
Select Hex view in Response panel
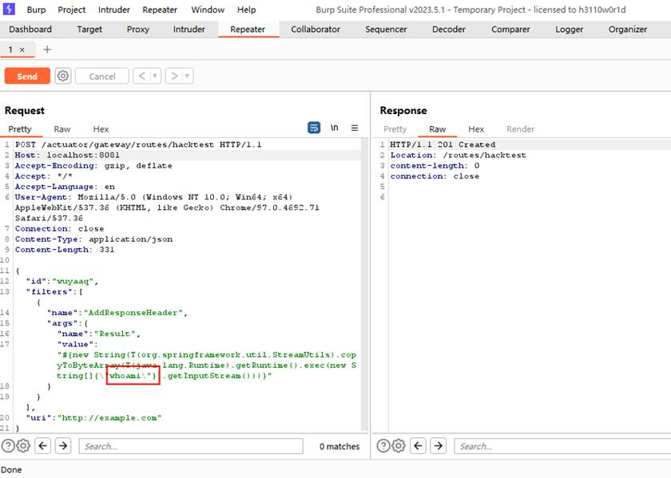tap(476, 128)
